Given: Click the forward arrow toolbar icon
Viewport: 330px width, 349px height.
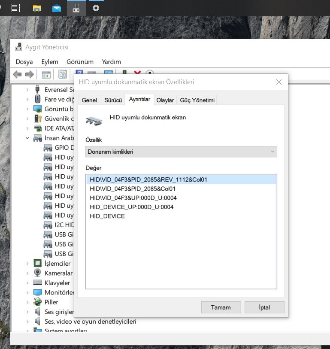Looking at the screenshot, I should tap(29, 75).
